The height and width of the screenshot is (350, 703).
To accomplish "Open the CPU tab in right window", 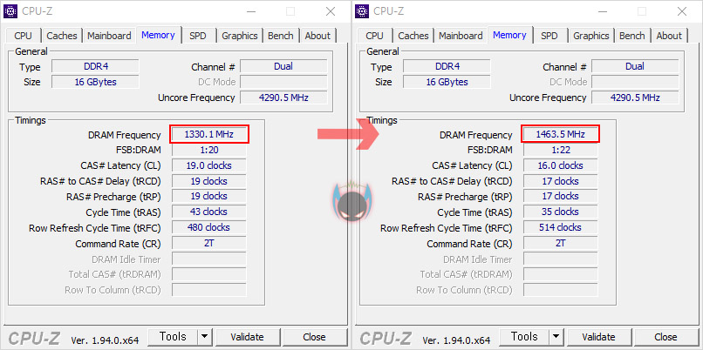I will tap(374, 36).
